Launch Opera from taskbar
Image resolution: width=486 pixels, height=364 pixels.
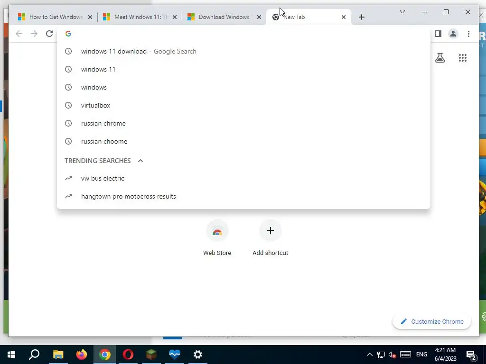128,355
